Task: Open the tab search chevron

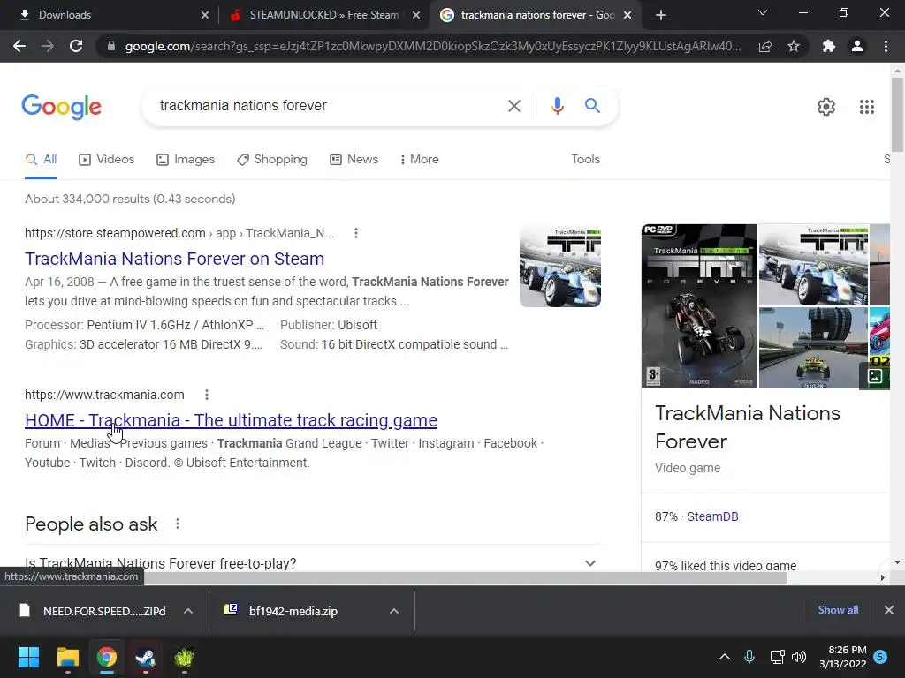Action: 763,12
